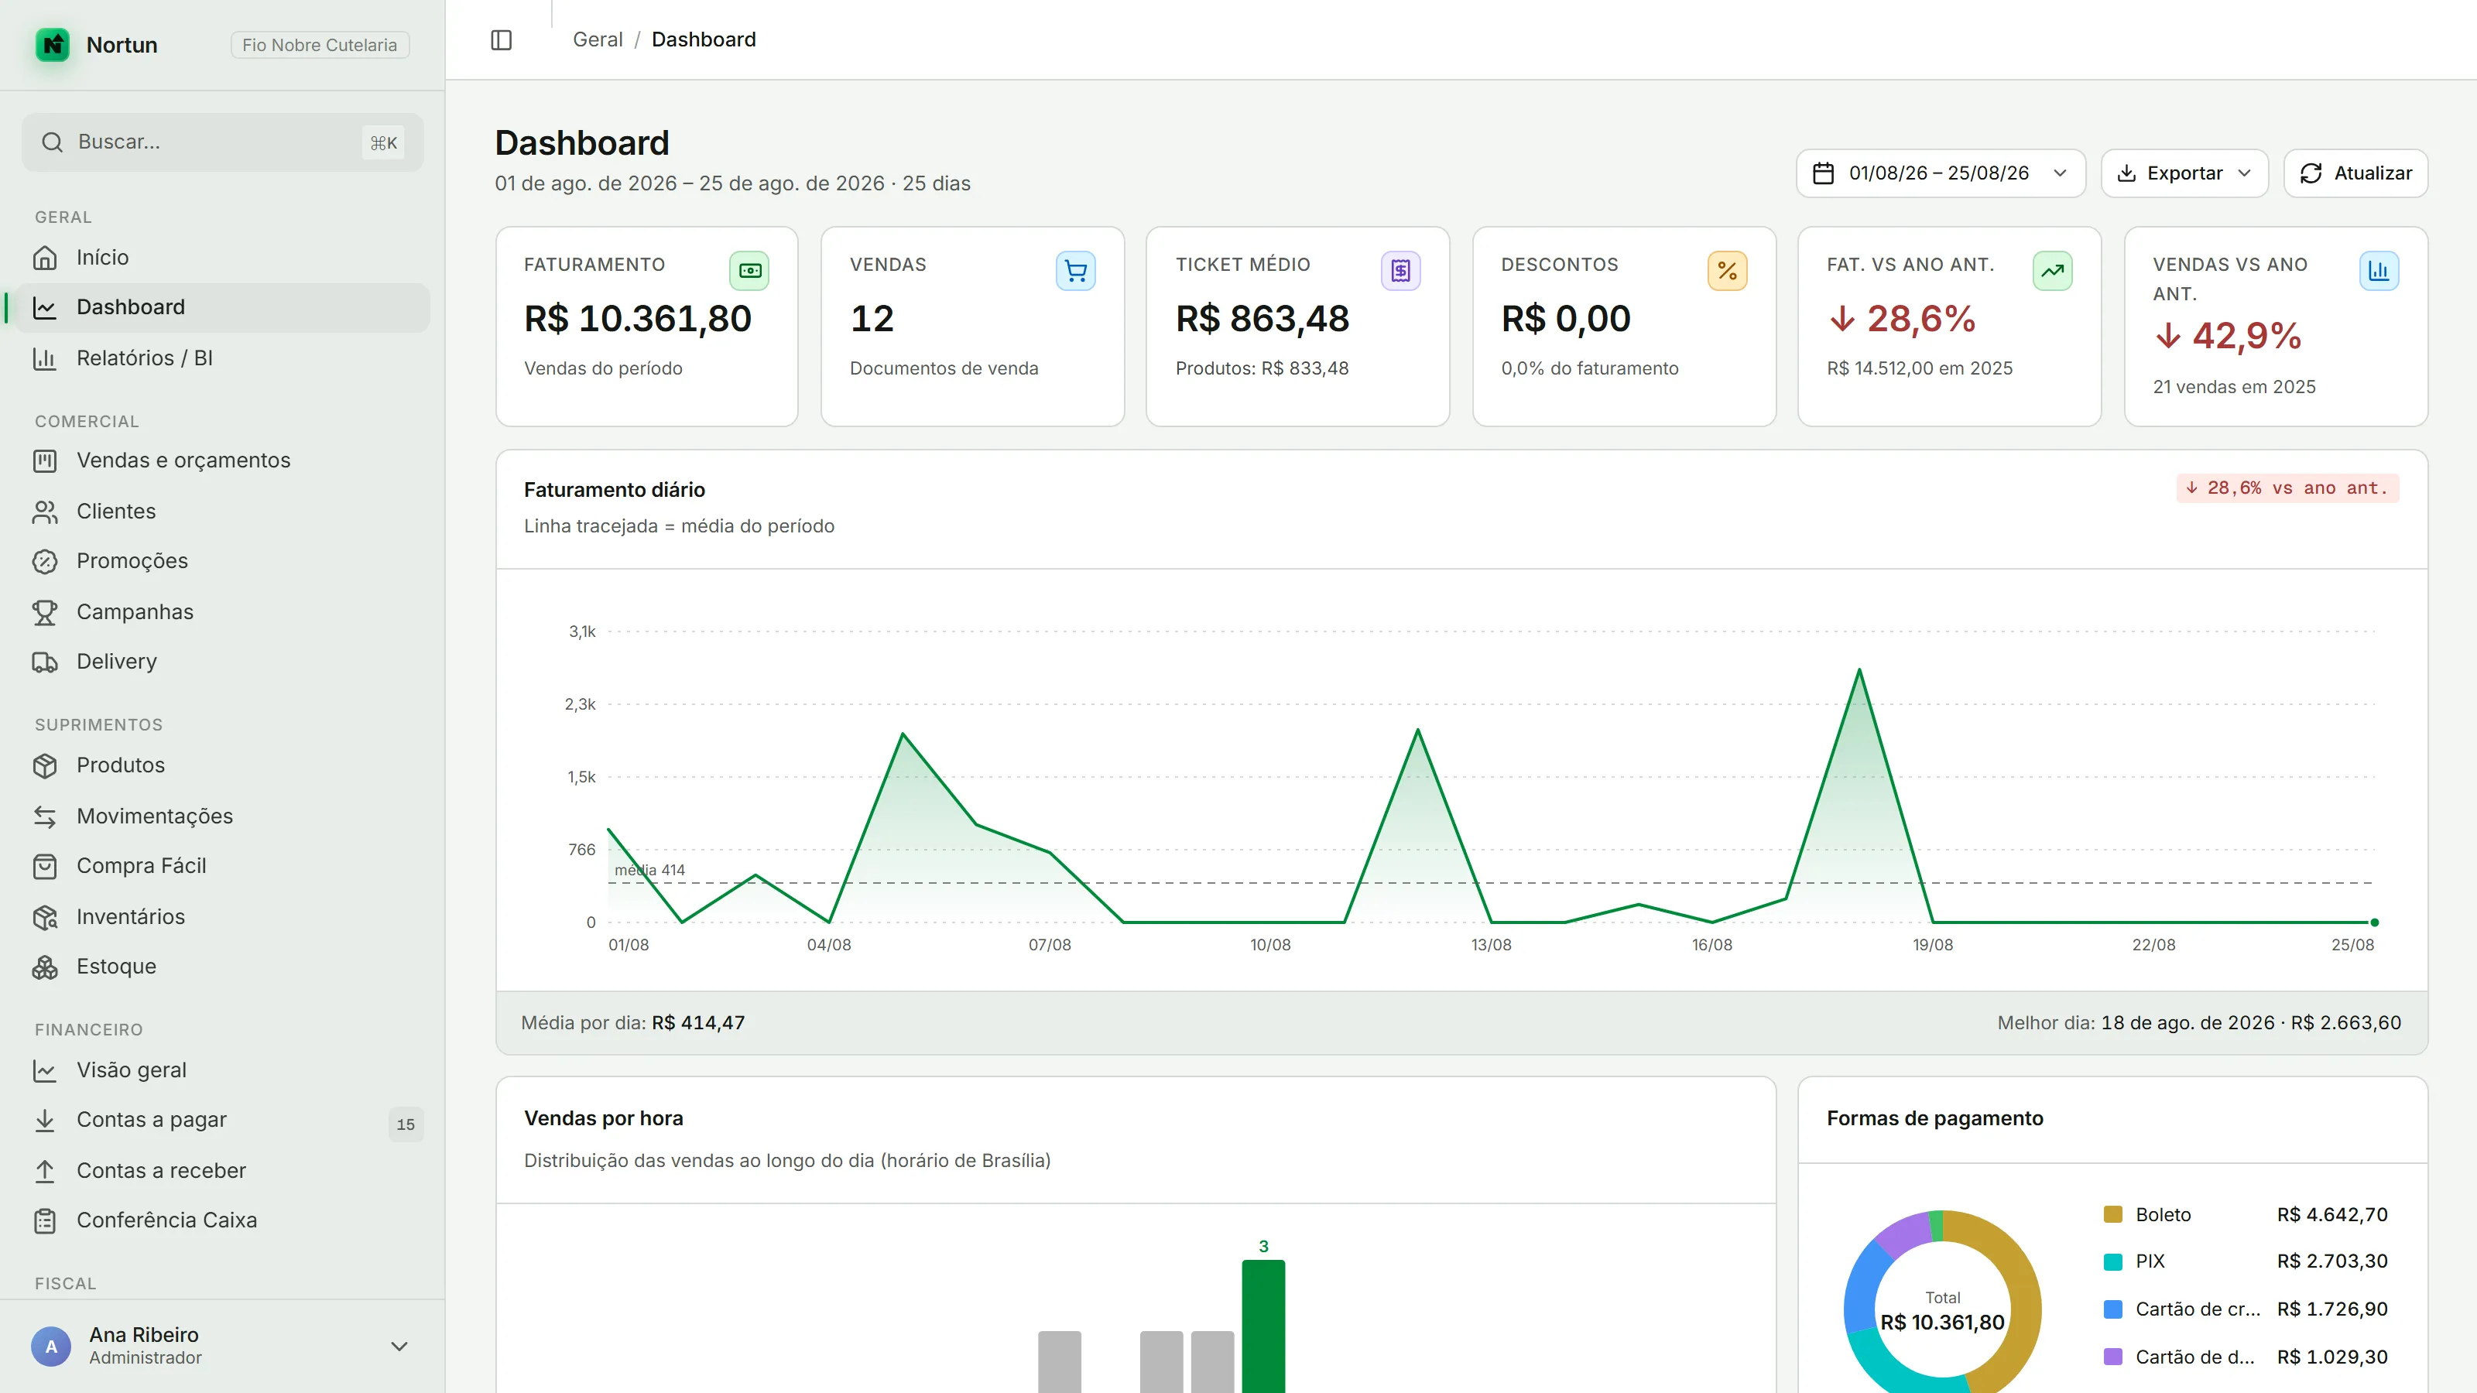Viewport: 2477px width, 1393px height.
Task: Click the Contas a pagar 15 badge
Action: [x=405, y=1124]
